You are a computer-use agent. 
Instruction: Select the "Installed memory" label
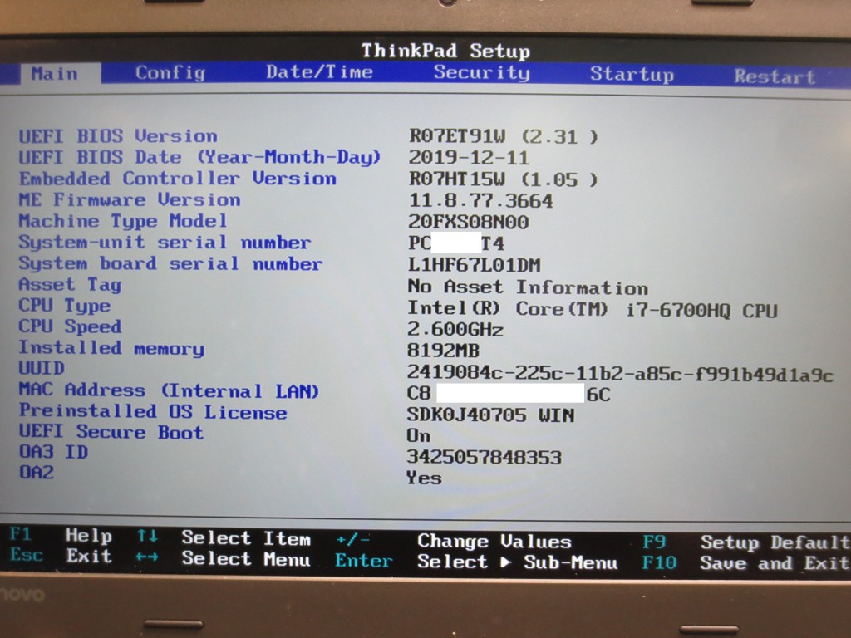(x=112, y=348)
